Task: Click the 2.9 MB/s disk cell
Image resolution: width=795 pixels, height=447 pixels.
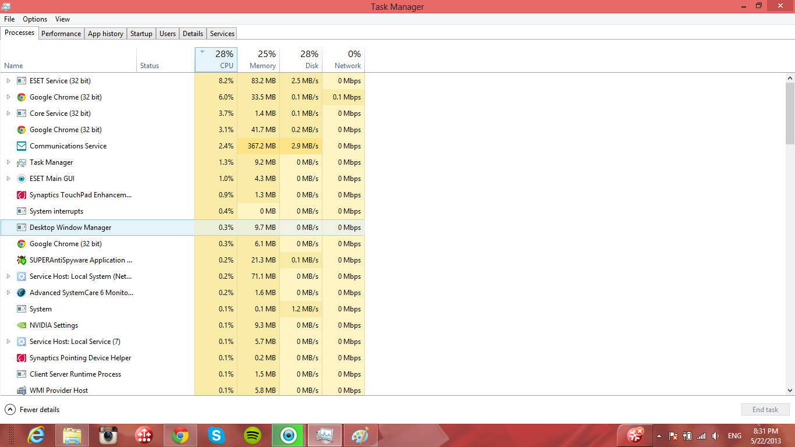Action: tap(301, 146)
